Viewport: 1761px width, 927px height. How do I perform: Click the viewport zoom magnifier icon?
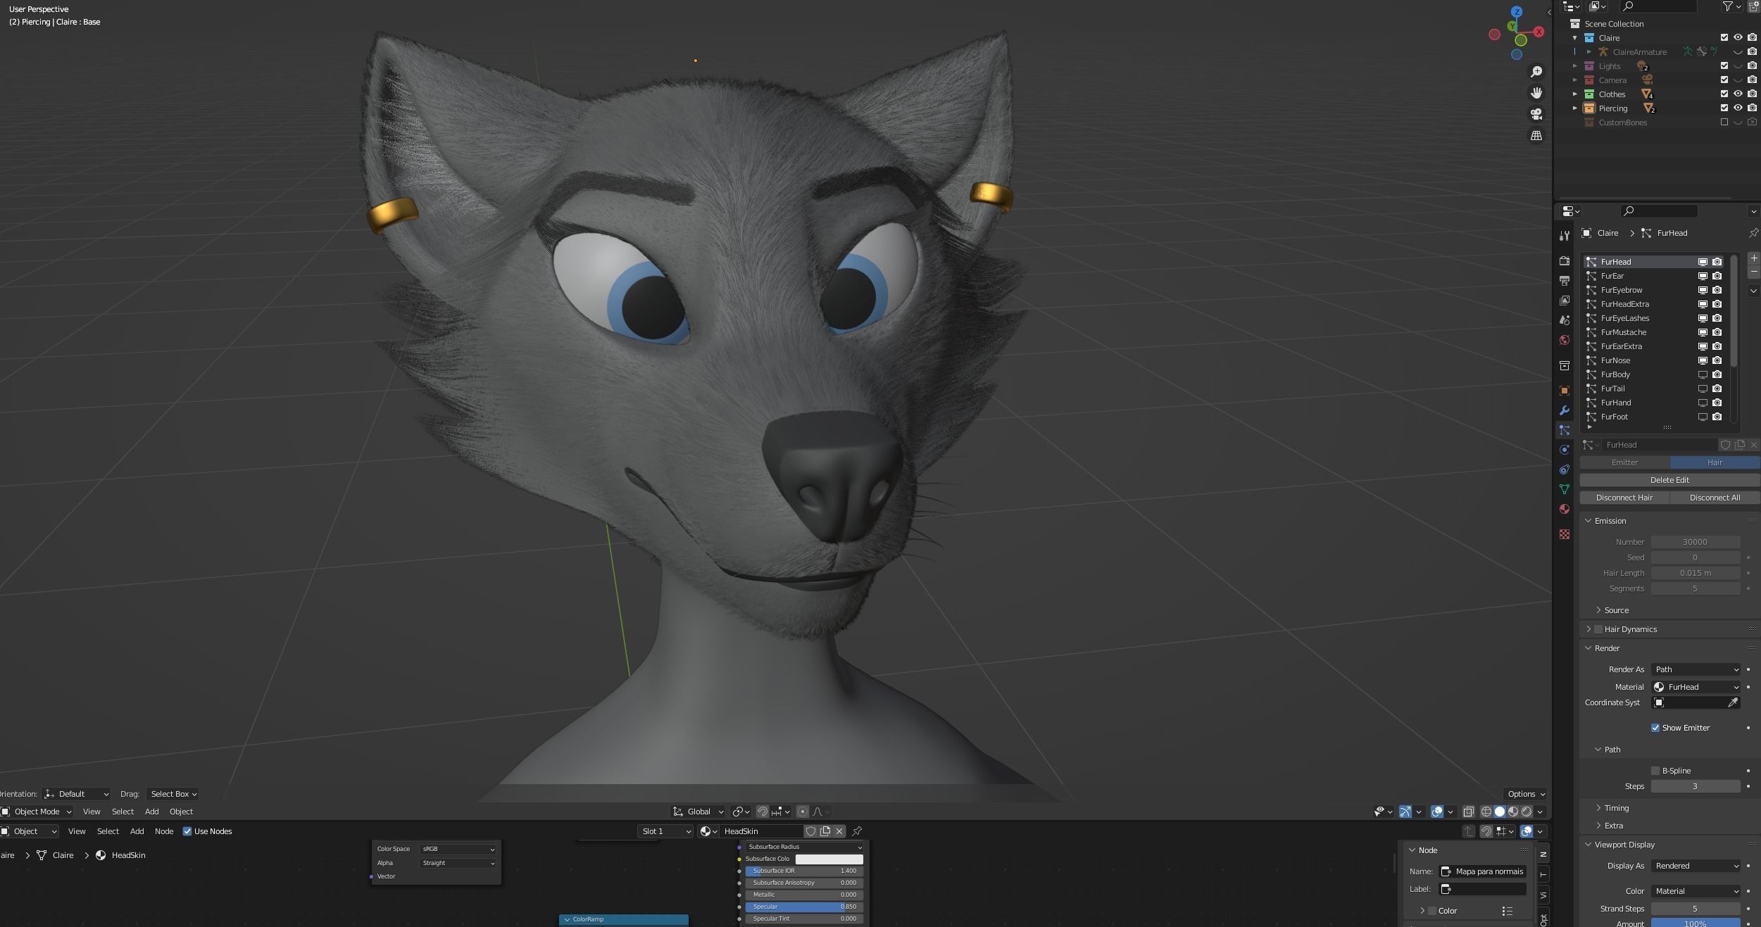[x=1536, y=72]
